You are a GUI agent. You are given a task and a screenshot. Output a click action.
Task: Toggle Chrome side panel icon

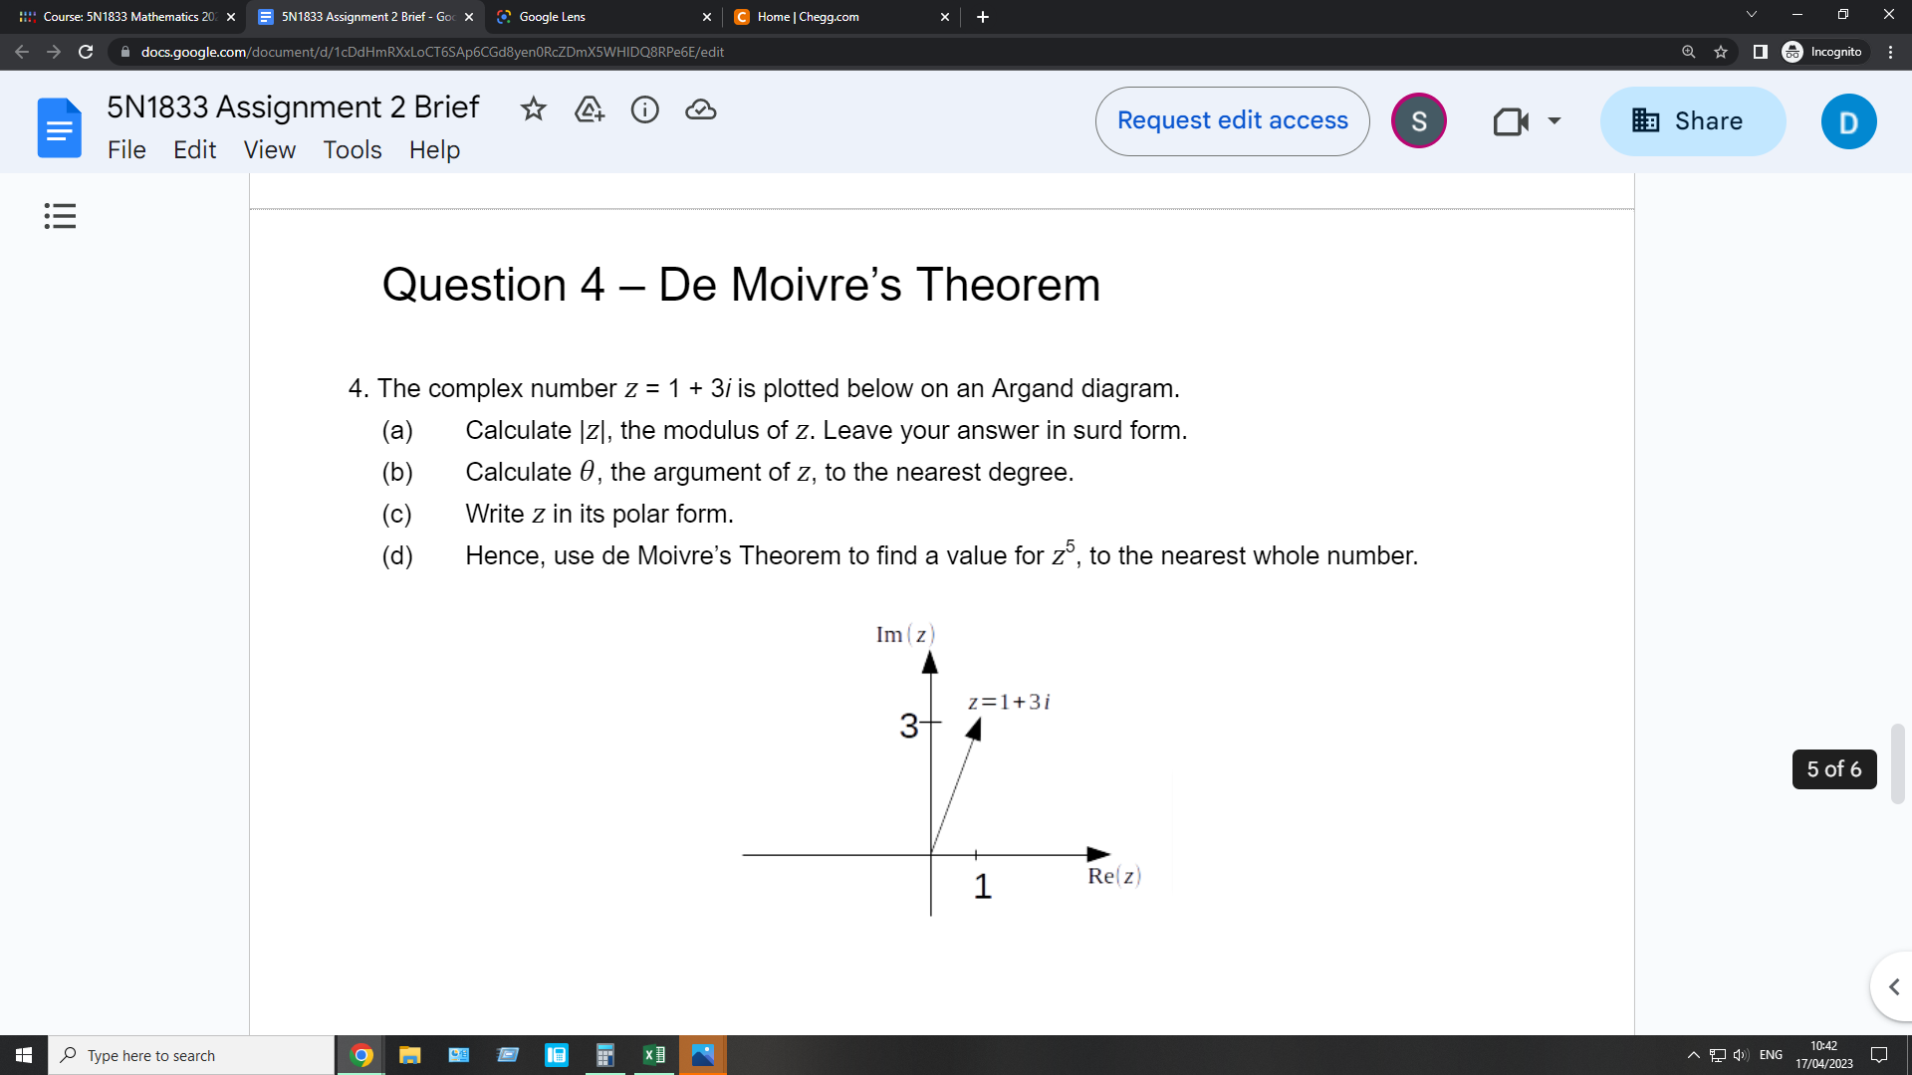(x=1760, y=52)
